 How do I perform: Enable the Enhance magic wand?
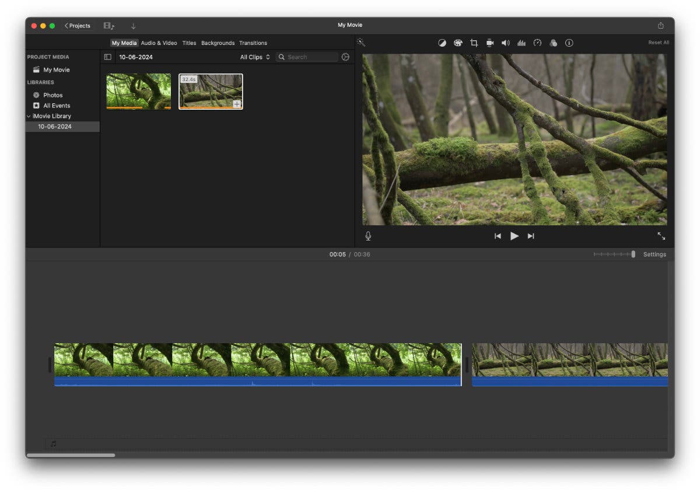(361, 43)
